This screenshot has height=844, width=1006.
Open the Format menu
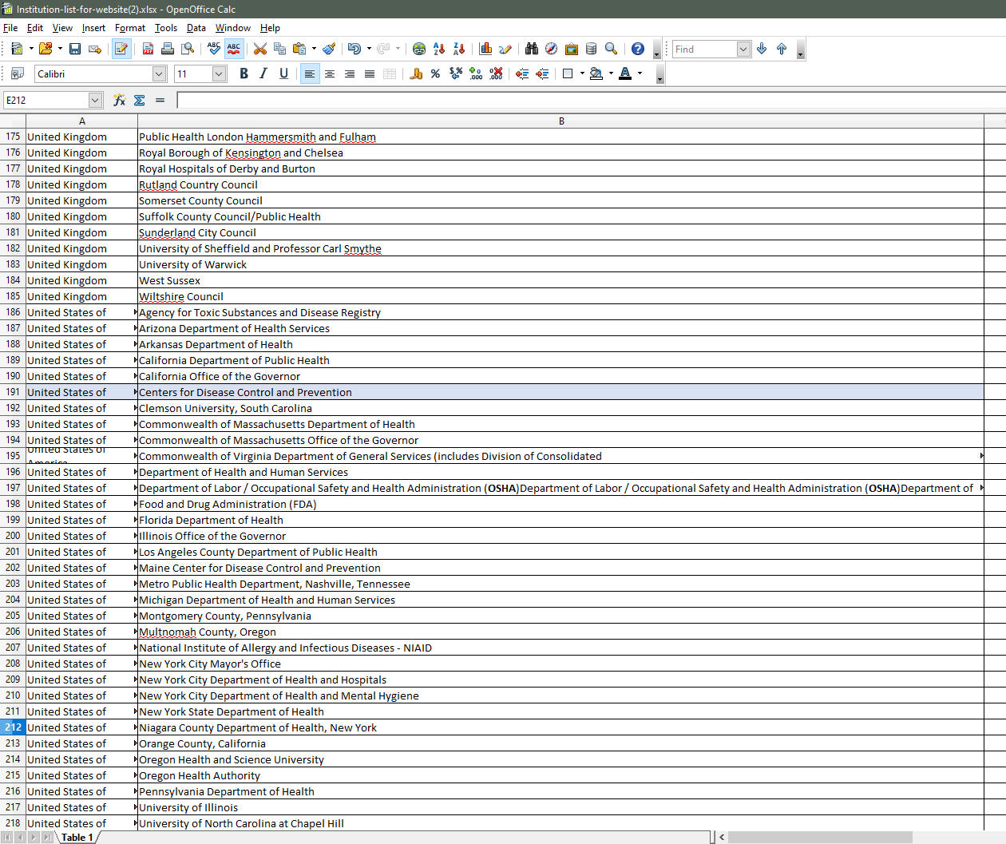point(129,28)
